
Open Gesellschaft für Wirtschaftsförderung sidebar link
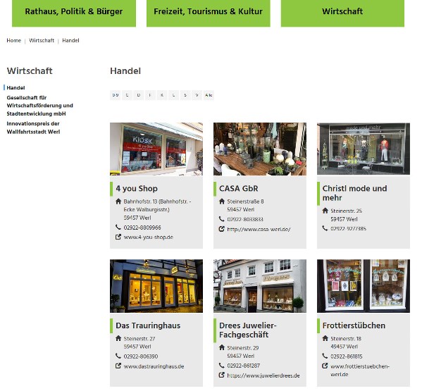click(40, 106)
